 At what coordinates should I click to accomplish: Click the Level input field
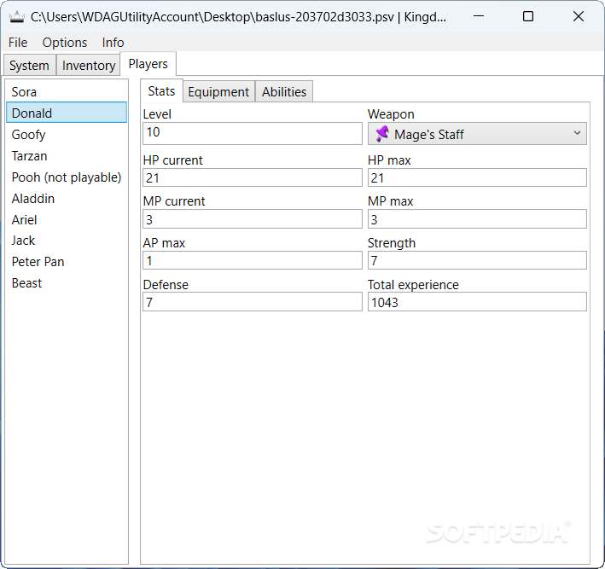click(253, 133)
